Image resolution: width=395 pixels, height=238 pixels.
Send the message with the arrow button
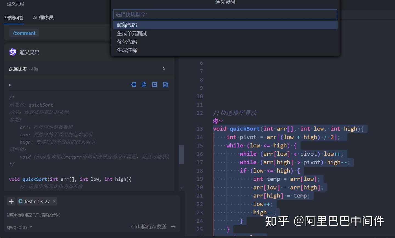[x=173, y=226]
